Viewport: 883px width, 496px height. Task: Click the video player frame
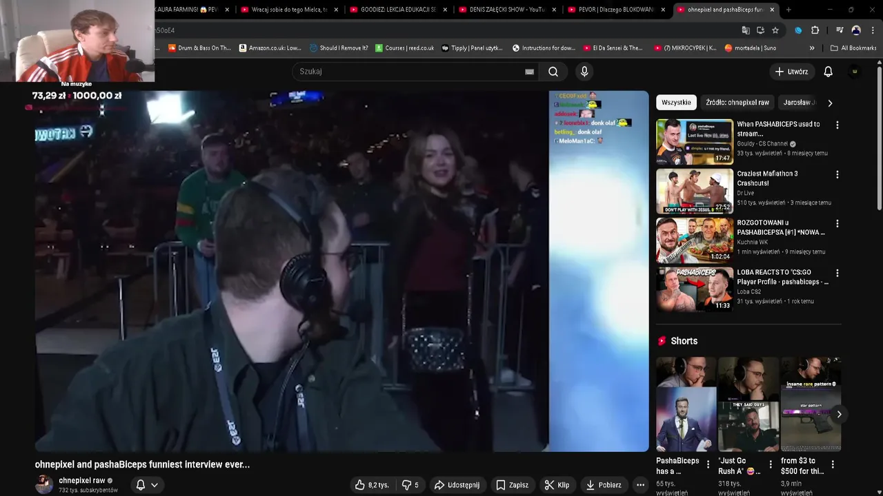pyautogui.click(x=341, y=271)
